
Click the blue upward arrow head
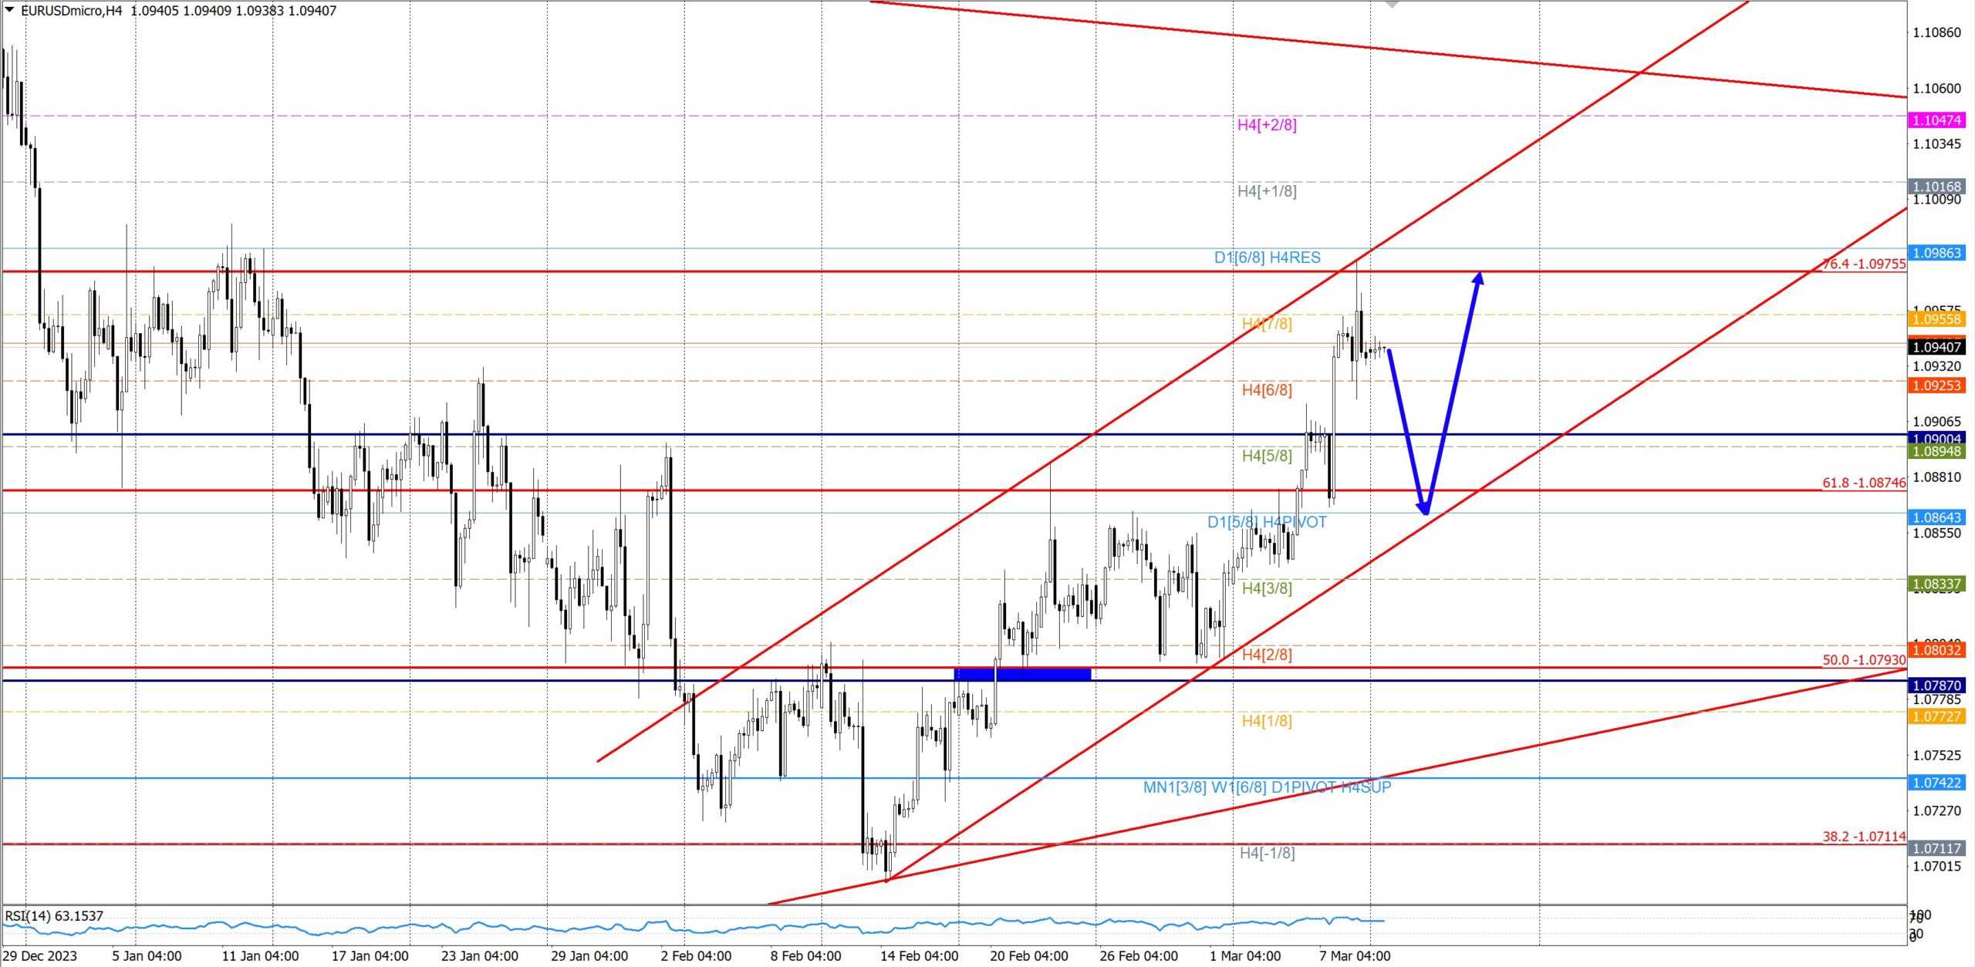[1478, 278]
